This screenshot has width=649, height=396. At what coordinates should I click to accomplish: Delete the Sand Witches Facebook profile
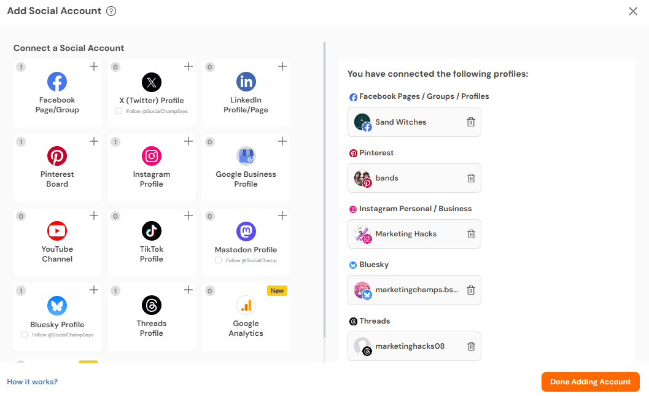[x=471, y=122]
